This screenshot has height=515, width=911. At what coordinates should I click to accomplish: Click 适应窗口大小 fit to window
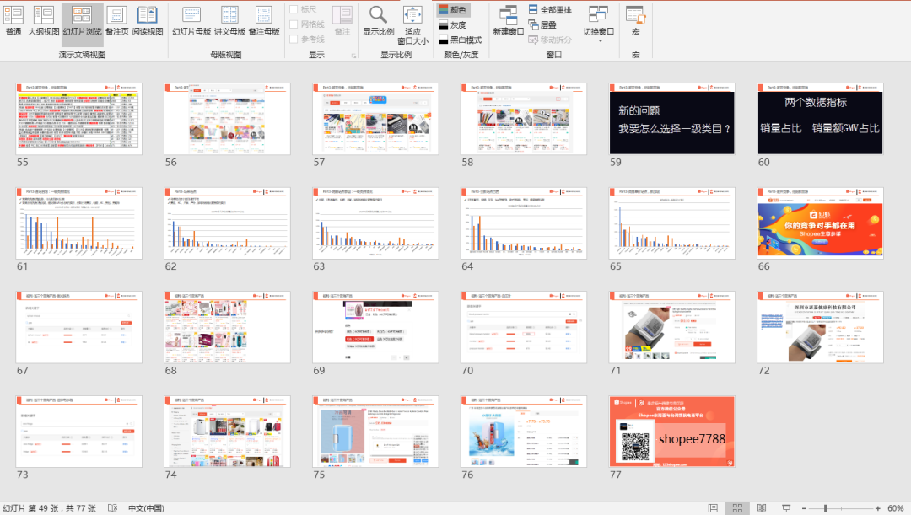point(413,25)
